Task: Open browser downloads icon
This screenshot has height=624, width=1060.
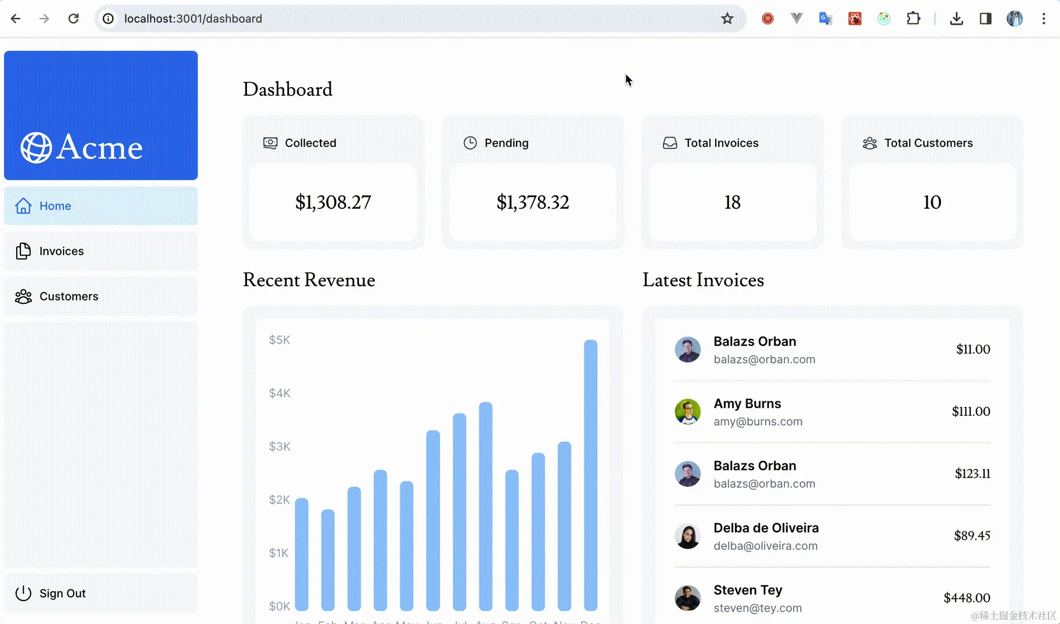Action: 956,19
